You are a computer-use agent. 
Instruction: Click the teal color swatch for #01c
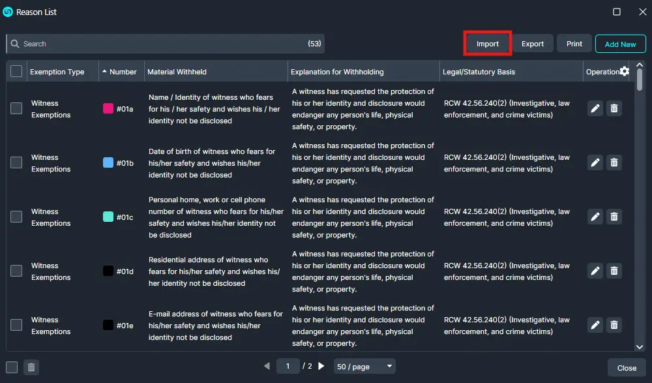(108, 217)
